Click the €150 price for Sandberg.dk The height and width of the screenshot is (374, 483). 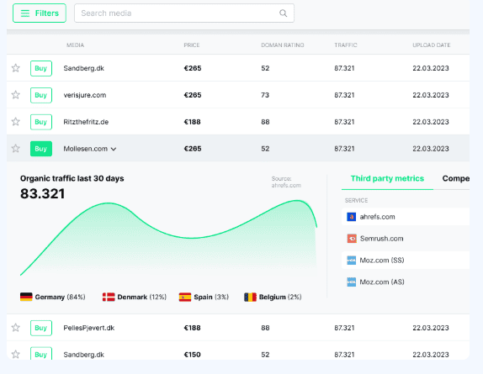click(x=192, y=355)
